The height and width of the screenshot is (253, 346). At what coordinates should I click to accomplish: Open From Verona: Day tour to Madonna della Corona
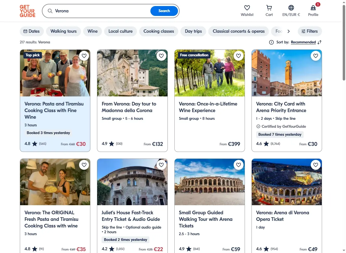pyautogui.click(x=129, y=107)
